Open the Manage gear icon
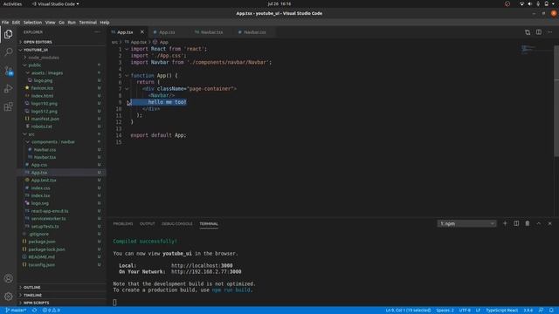The width and height of the screenshot is (559, 314). point(8,297)
